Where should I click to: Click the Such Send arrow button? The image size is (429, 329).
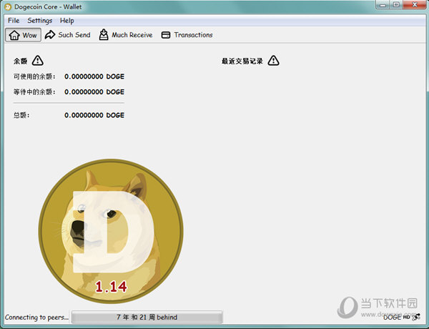tap(68, 35)
